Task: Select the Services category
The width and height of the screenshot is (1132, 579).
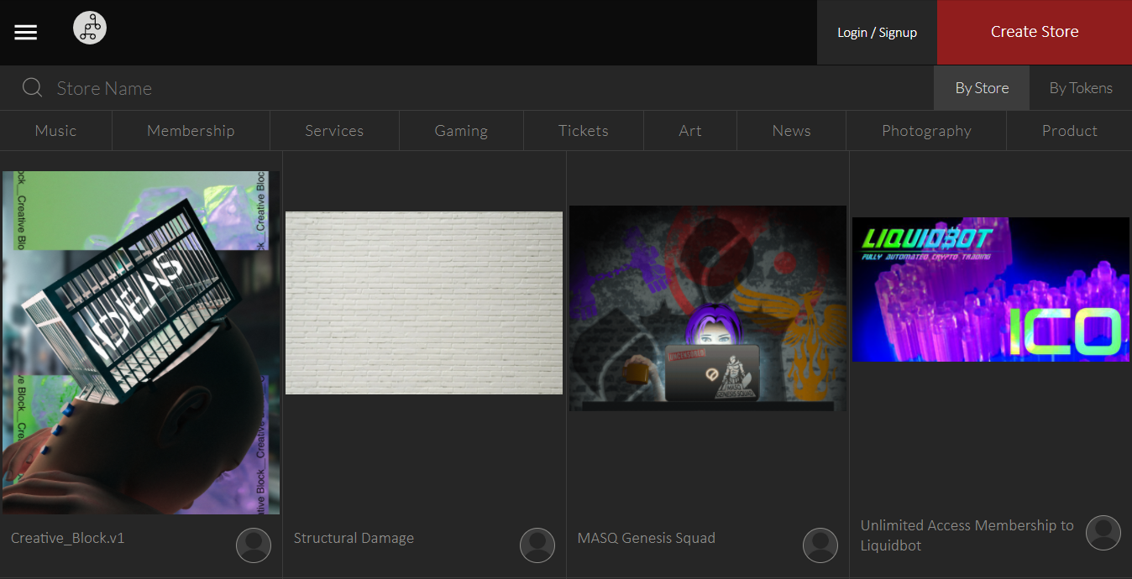Action: 334,131
